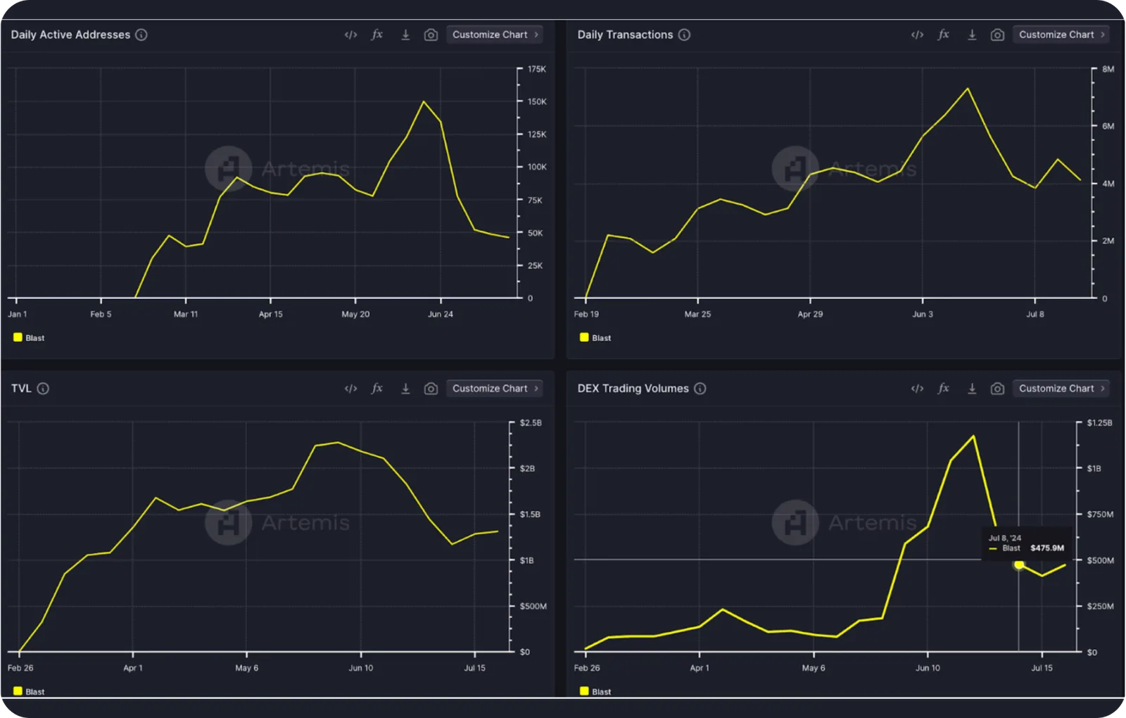
Task: Open formula editor for TVL chart
Action: pos(377,389)
